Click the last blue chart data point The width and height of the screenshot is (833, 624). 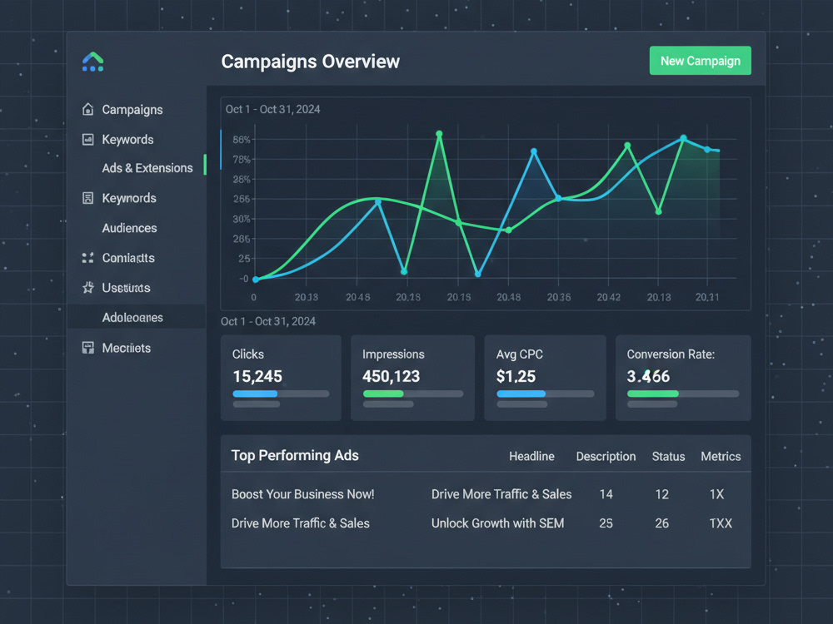pos(707,150)
